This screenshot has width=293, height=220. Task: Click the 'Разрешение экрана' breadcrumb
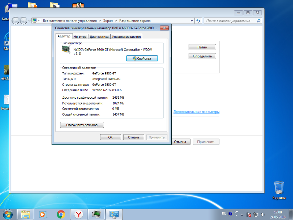click(135, 21)
